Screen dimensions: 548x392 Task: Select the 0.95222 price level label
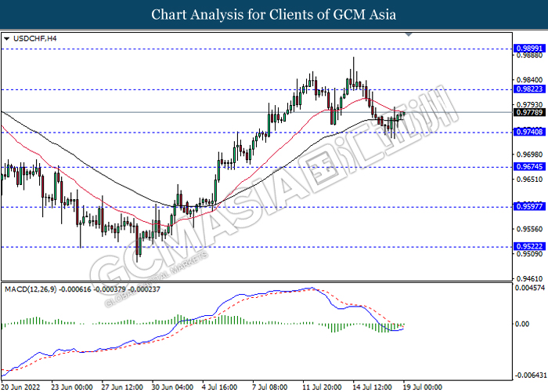pyautogui.click(x=529, y=246)
